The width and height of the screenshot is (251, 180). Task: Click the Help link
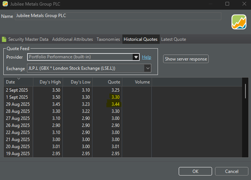tap(146, 57)
